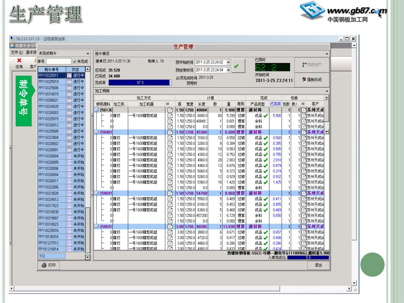404x303 pixels.
Task: Focus the 单号 search input field
Action: pos(58,61)
